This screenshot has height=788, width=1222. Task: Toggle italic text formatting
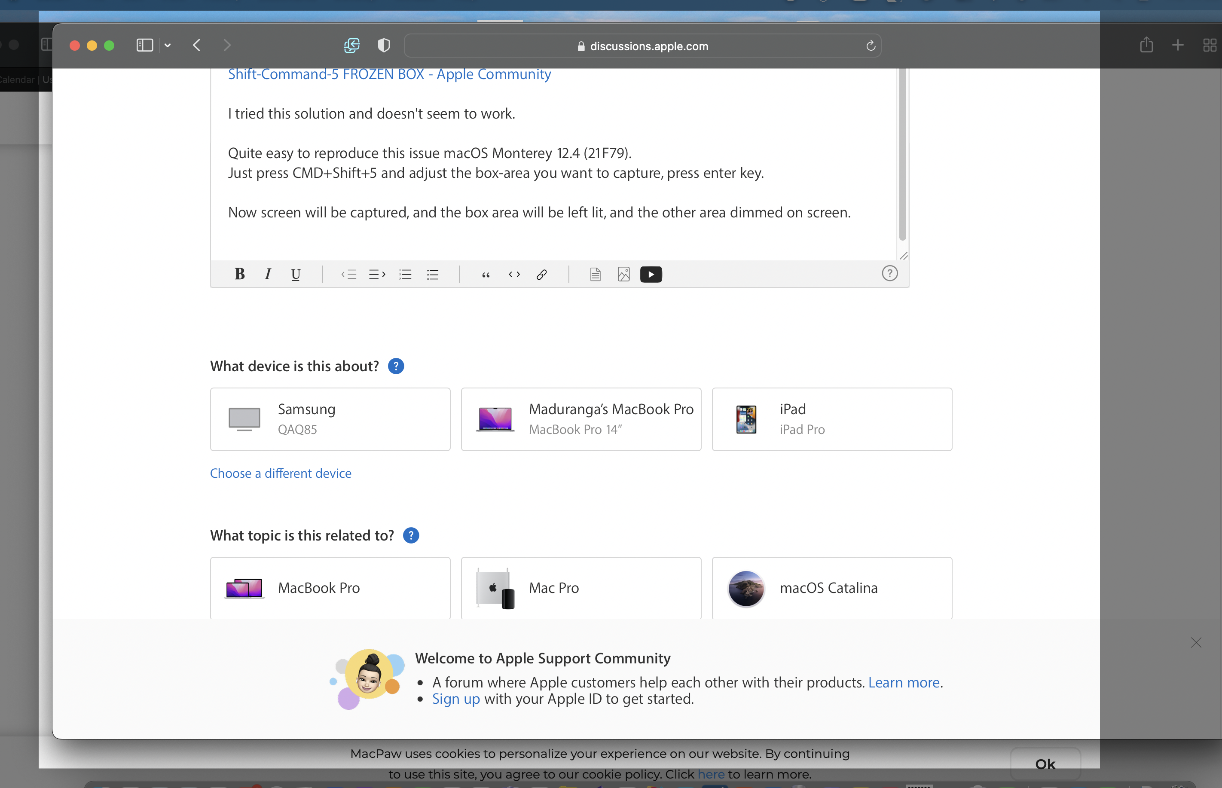click(x=268, y=274)
